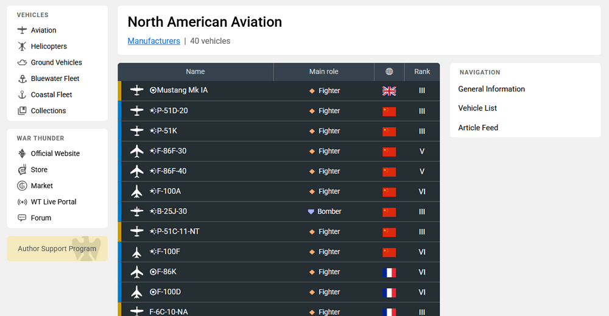Image resolution: width=609 pixels, height=316 pixels.
Task: Click the bomber role icon in B-25J-30 row
Action: coord(311,211)
